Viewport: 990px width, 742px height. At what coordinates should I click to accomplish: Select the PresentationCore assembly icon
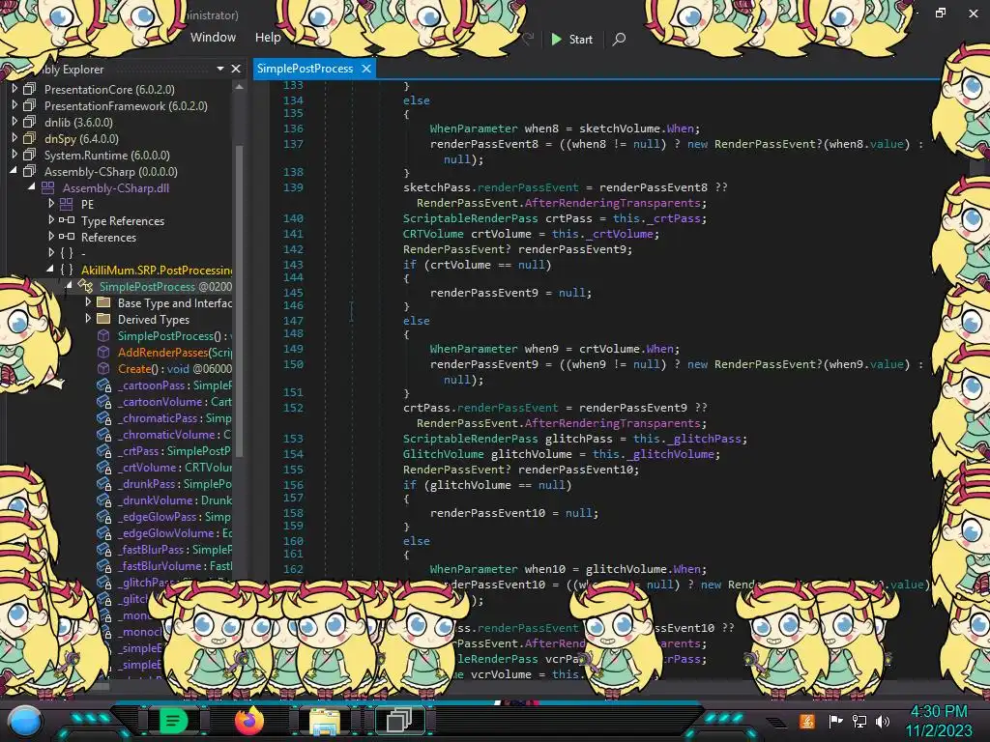(30, 89)
